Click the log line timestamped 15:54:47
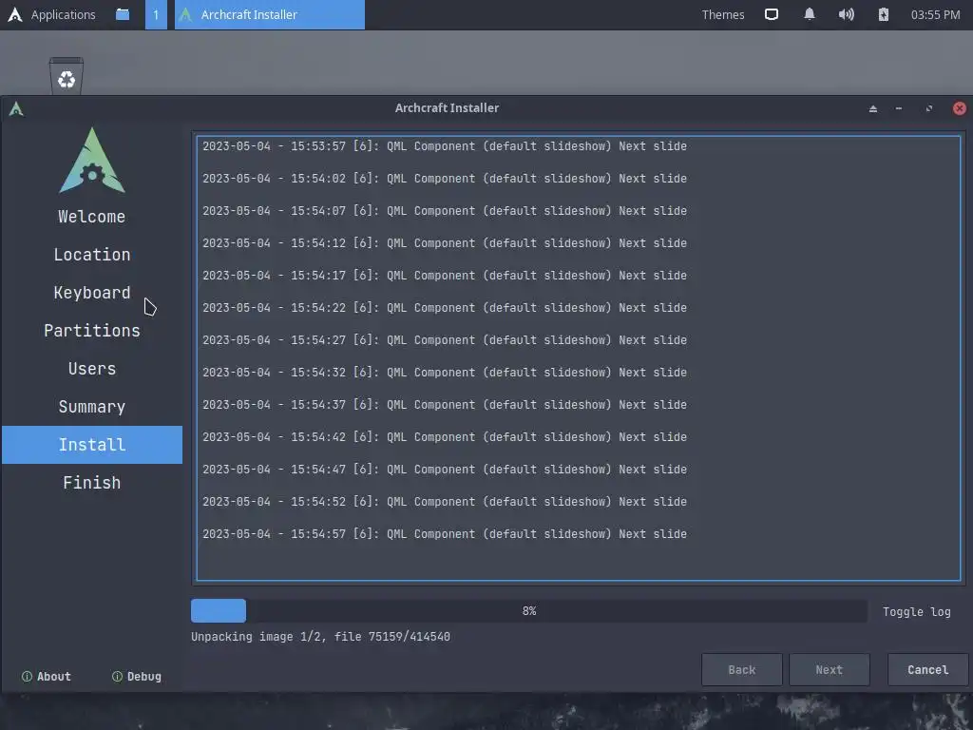The width and height of the screenshot is (973, 730). [x=445, y=470]
